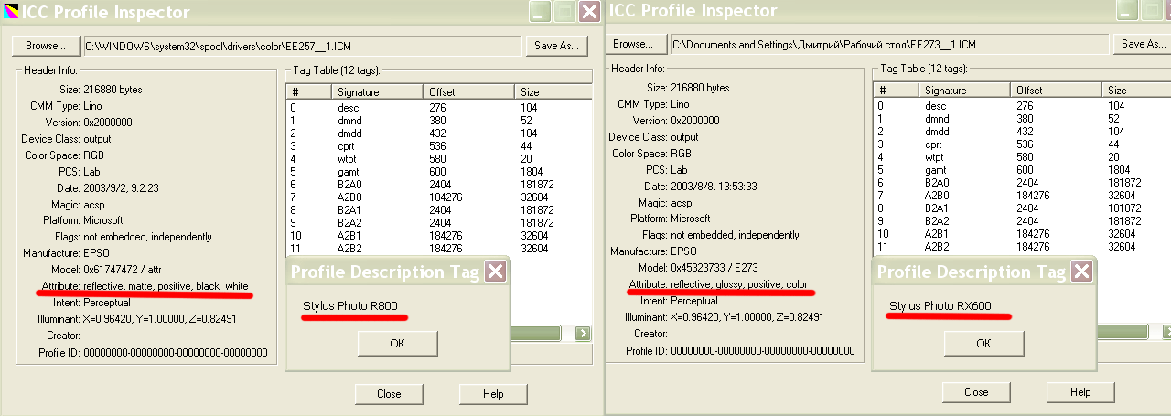Screen dimensions: 1171x416
Task: Click date value '2003/9/2, 9:2:23'
Action: click(x=120, y=187)
